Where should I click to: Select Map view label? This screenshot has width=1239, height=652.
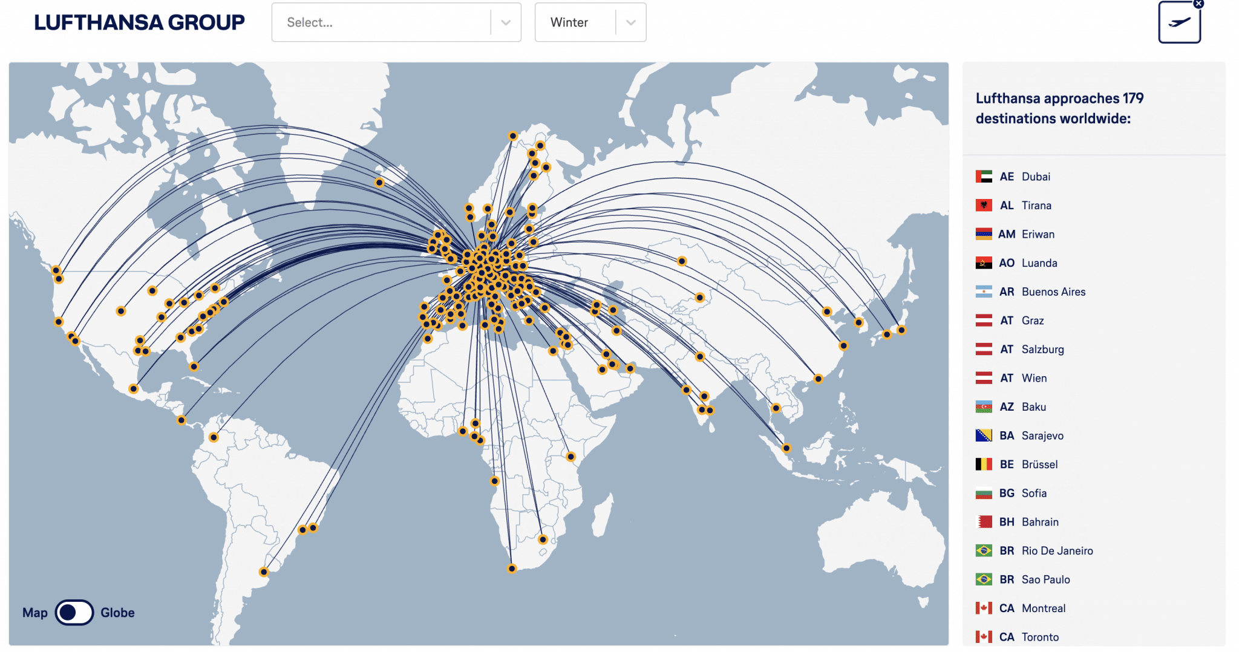point(35,613)
